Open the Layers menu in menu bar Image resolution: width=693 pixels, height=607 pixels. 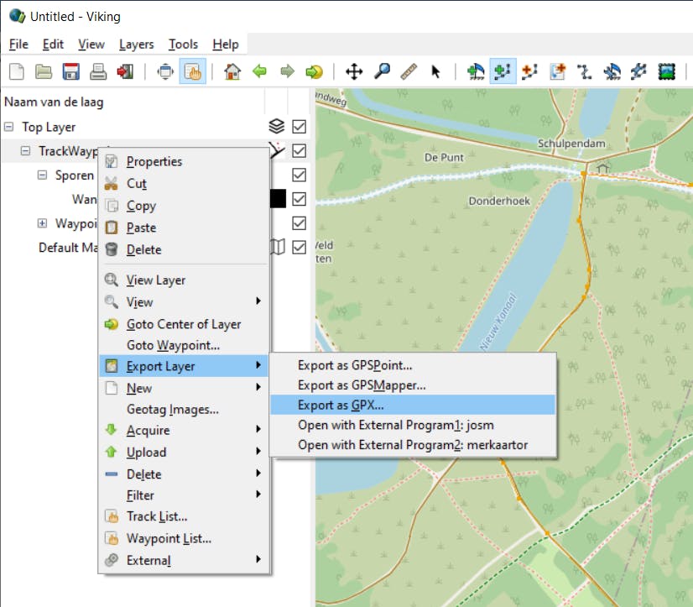click(136, 44)
